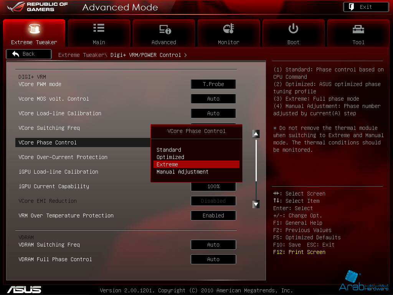
Task: Go back with the Back button
Action: click(29, 54)
